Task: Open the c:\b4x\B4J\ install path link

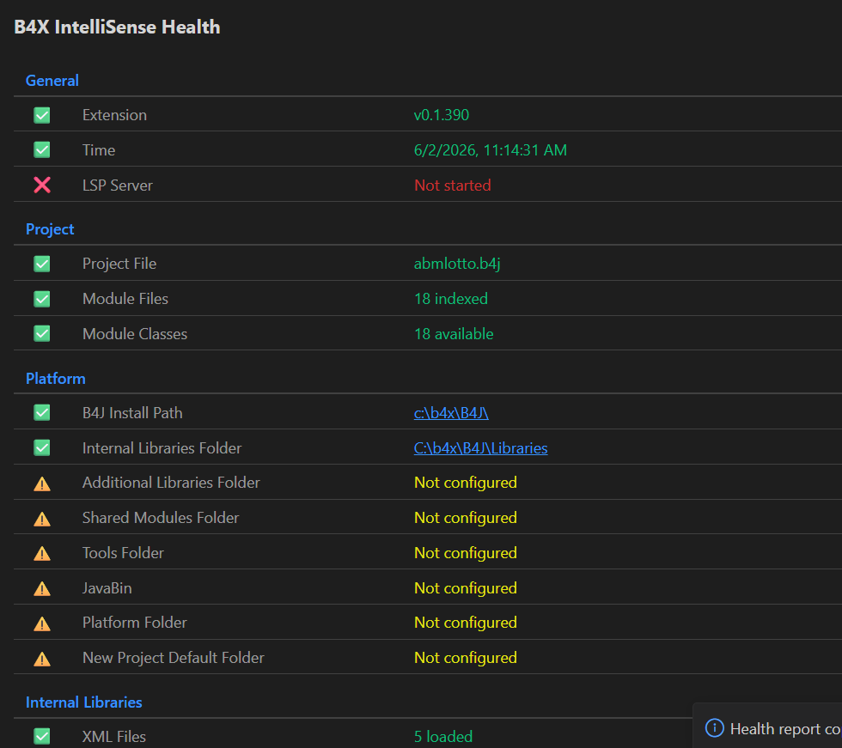Action: (451, 412)
